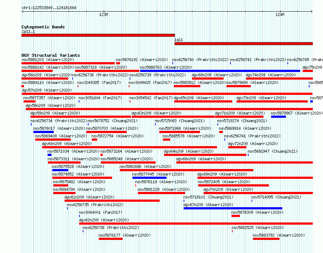The image size is (323, 253).
Task: Select dgv66n209 (Almarri2020) label
Action: tap(201, 159)
